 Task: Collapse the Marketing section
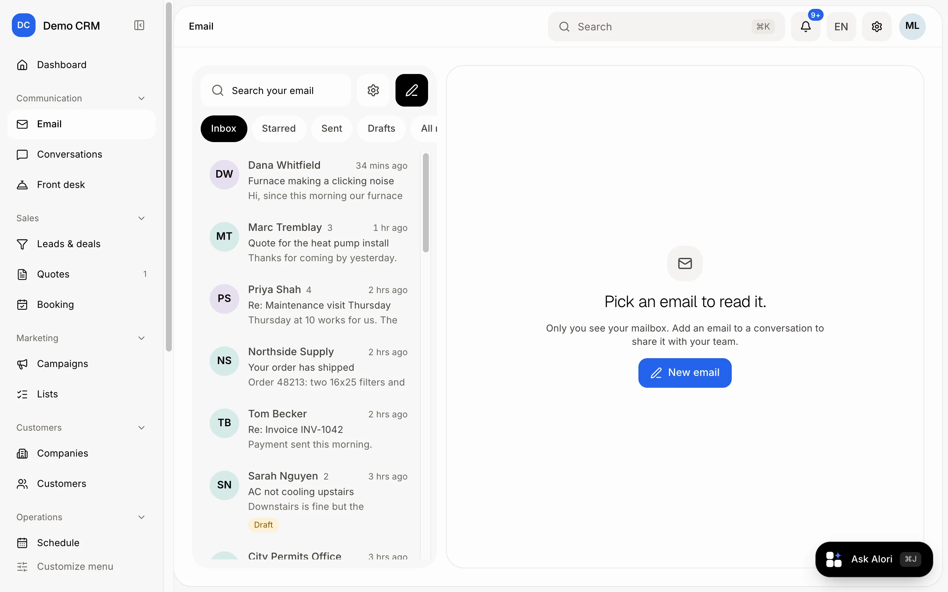(x=141, y=338)
